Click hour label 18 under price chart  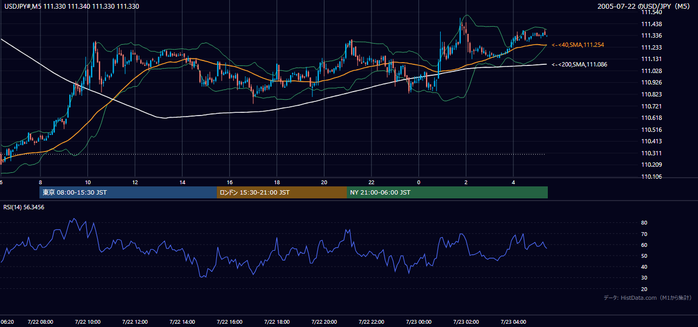click(x=277, y=183)
